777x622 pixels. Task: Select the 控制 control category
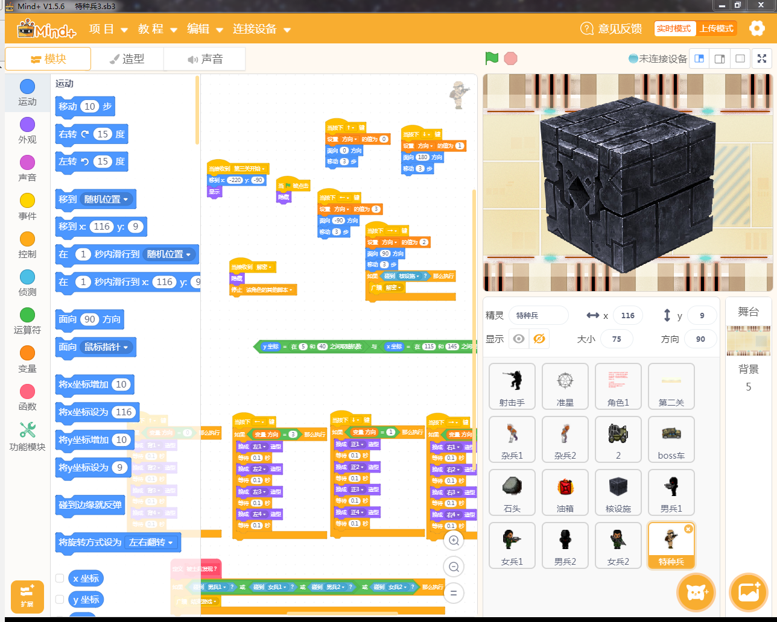(x=27, y=245)
